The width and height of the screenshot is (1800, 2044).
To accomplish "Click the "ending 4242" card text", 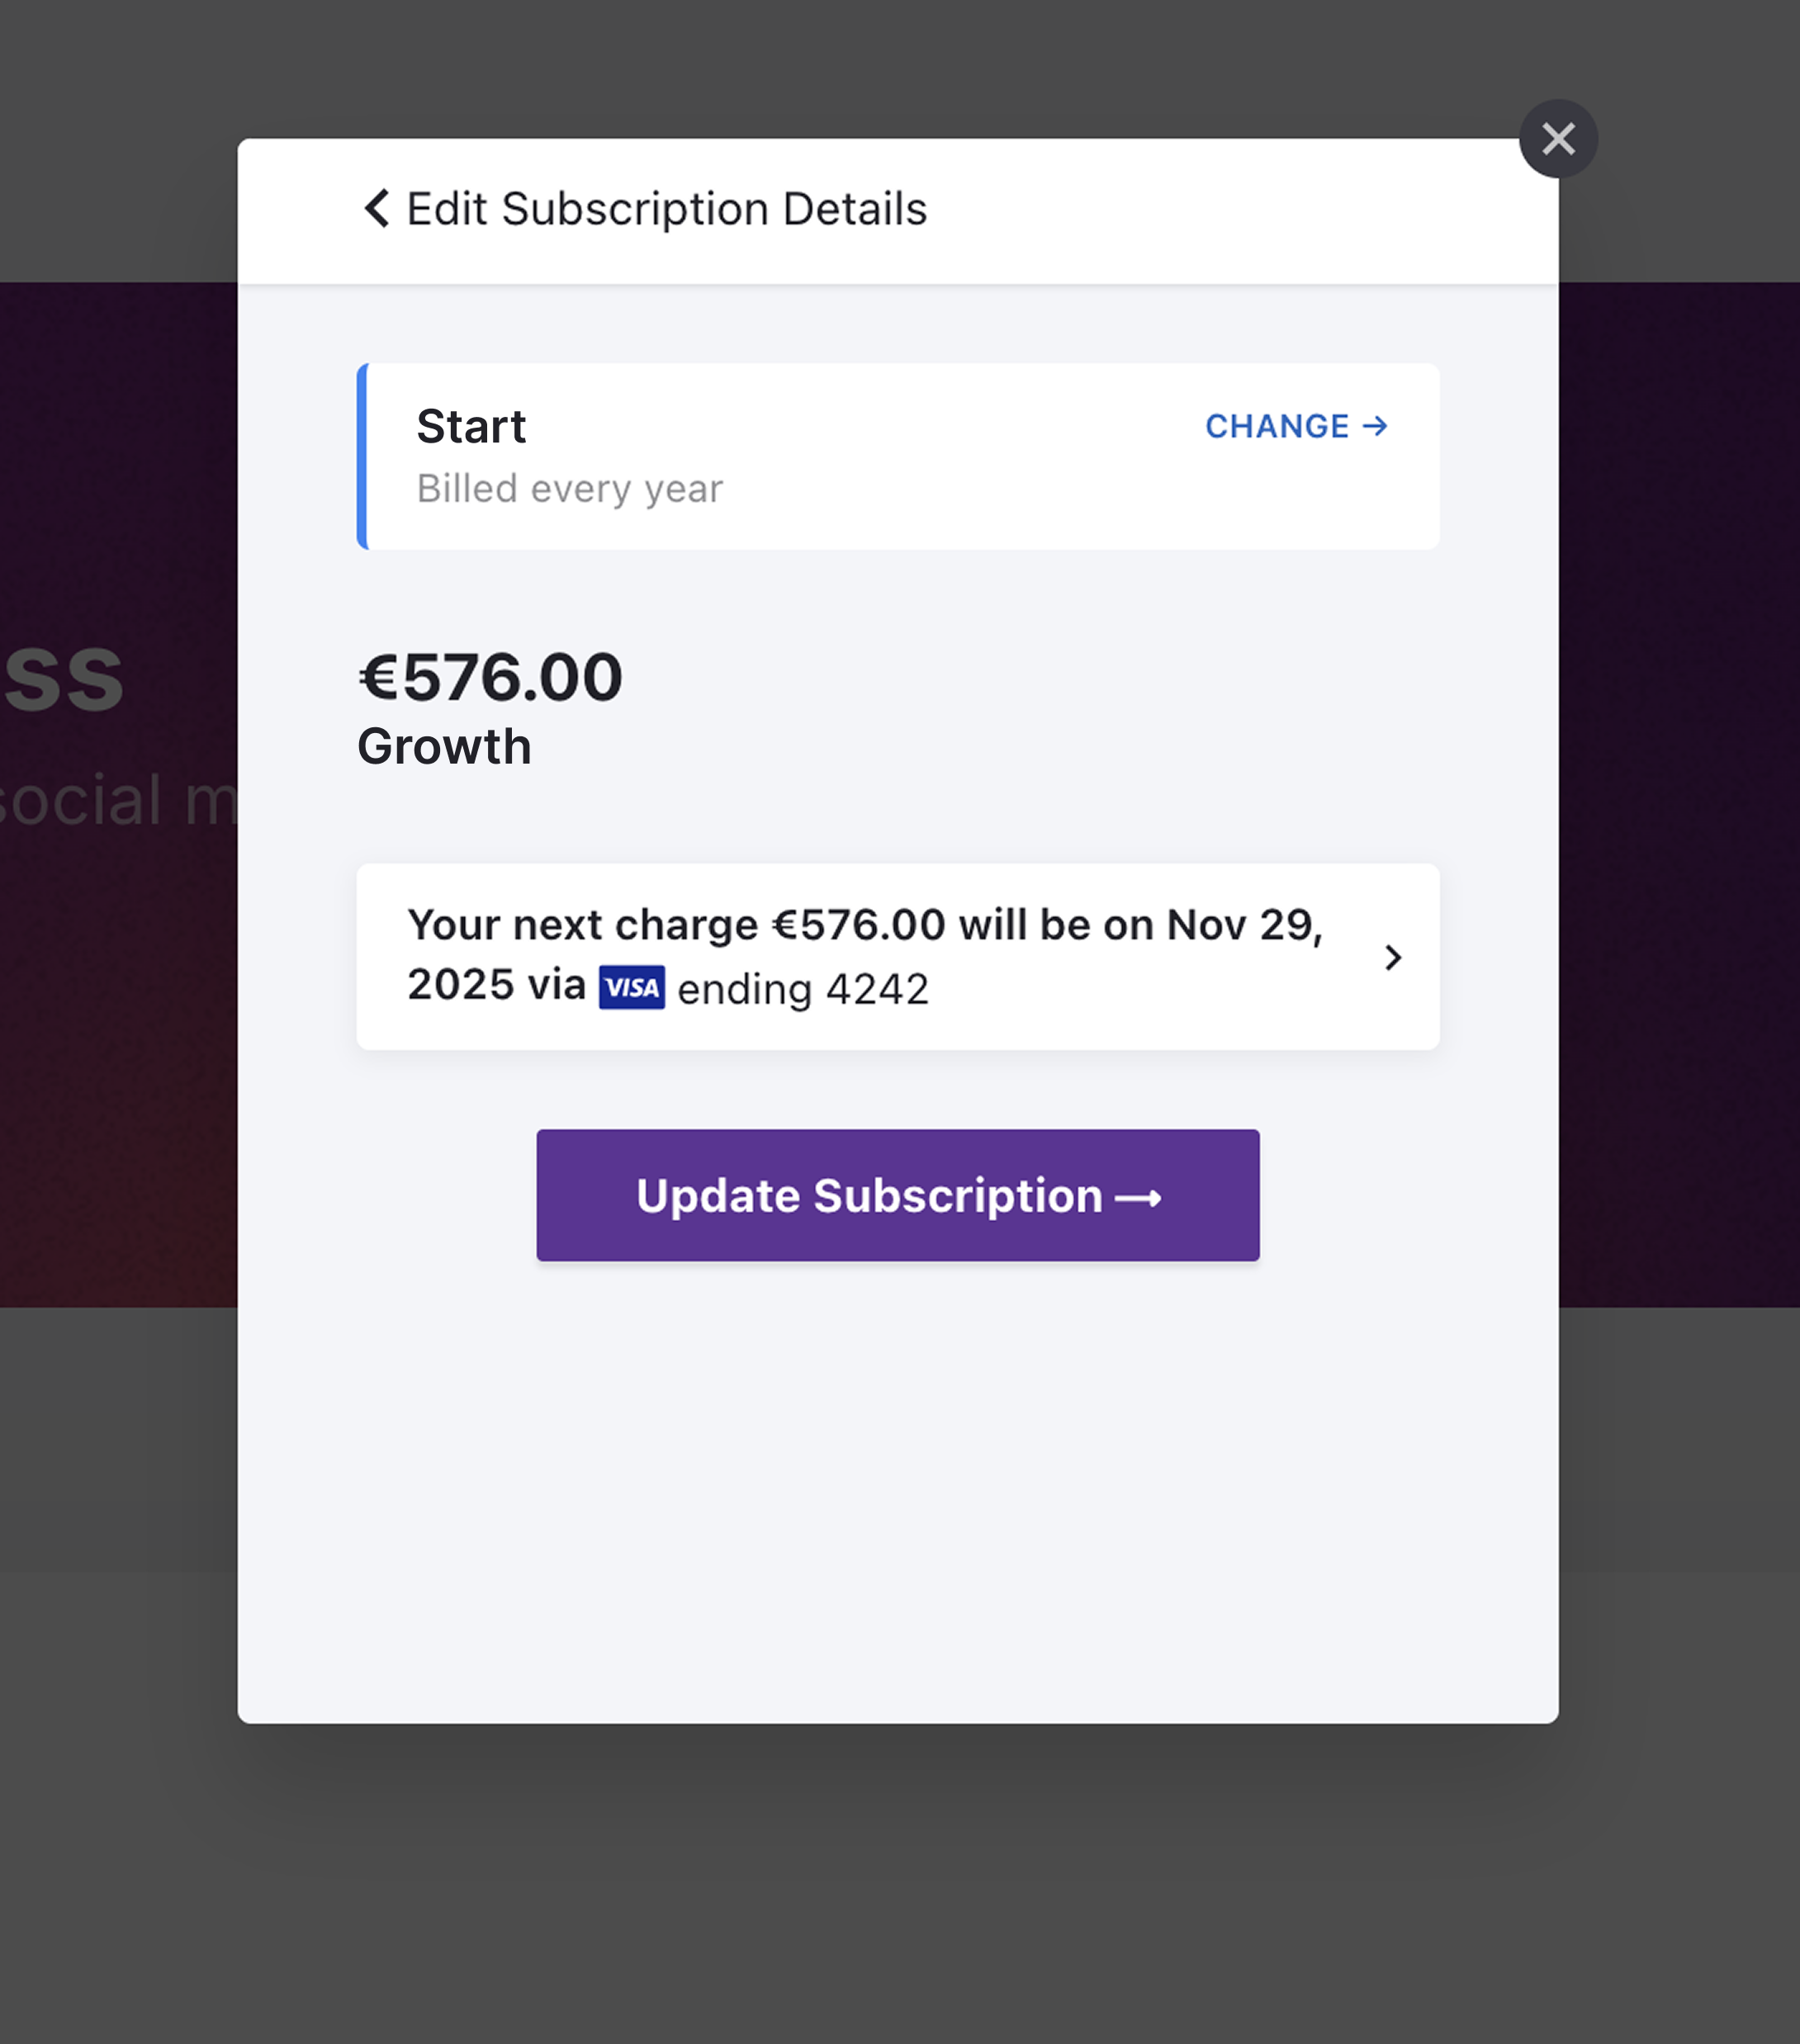I will point(803,990).
